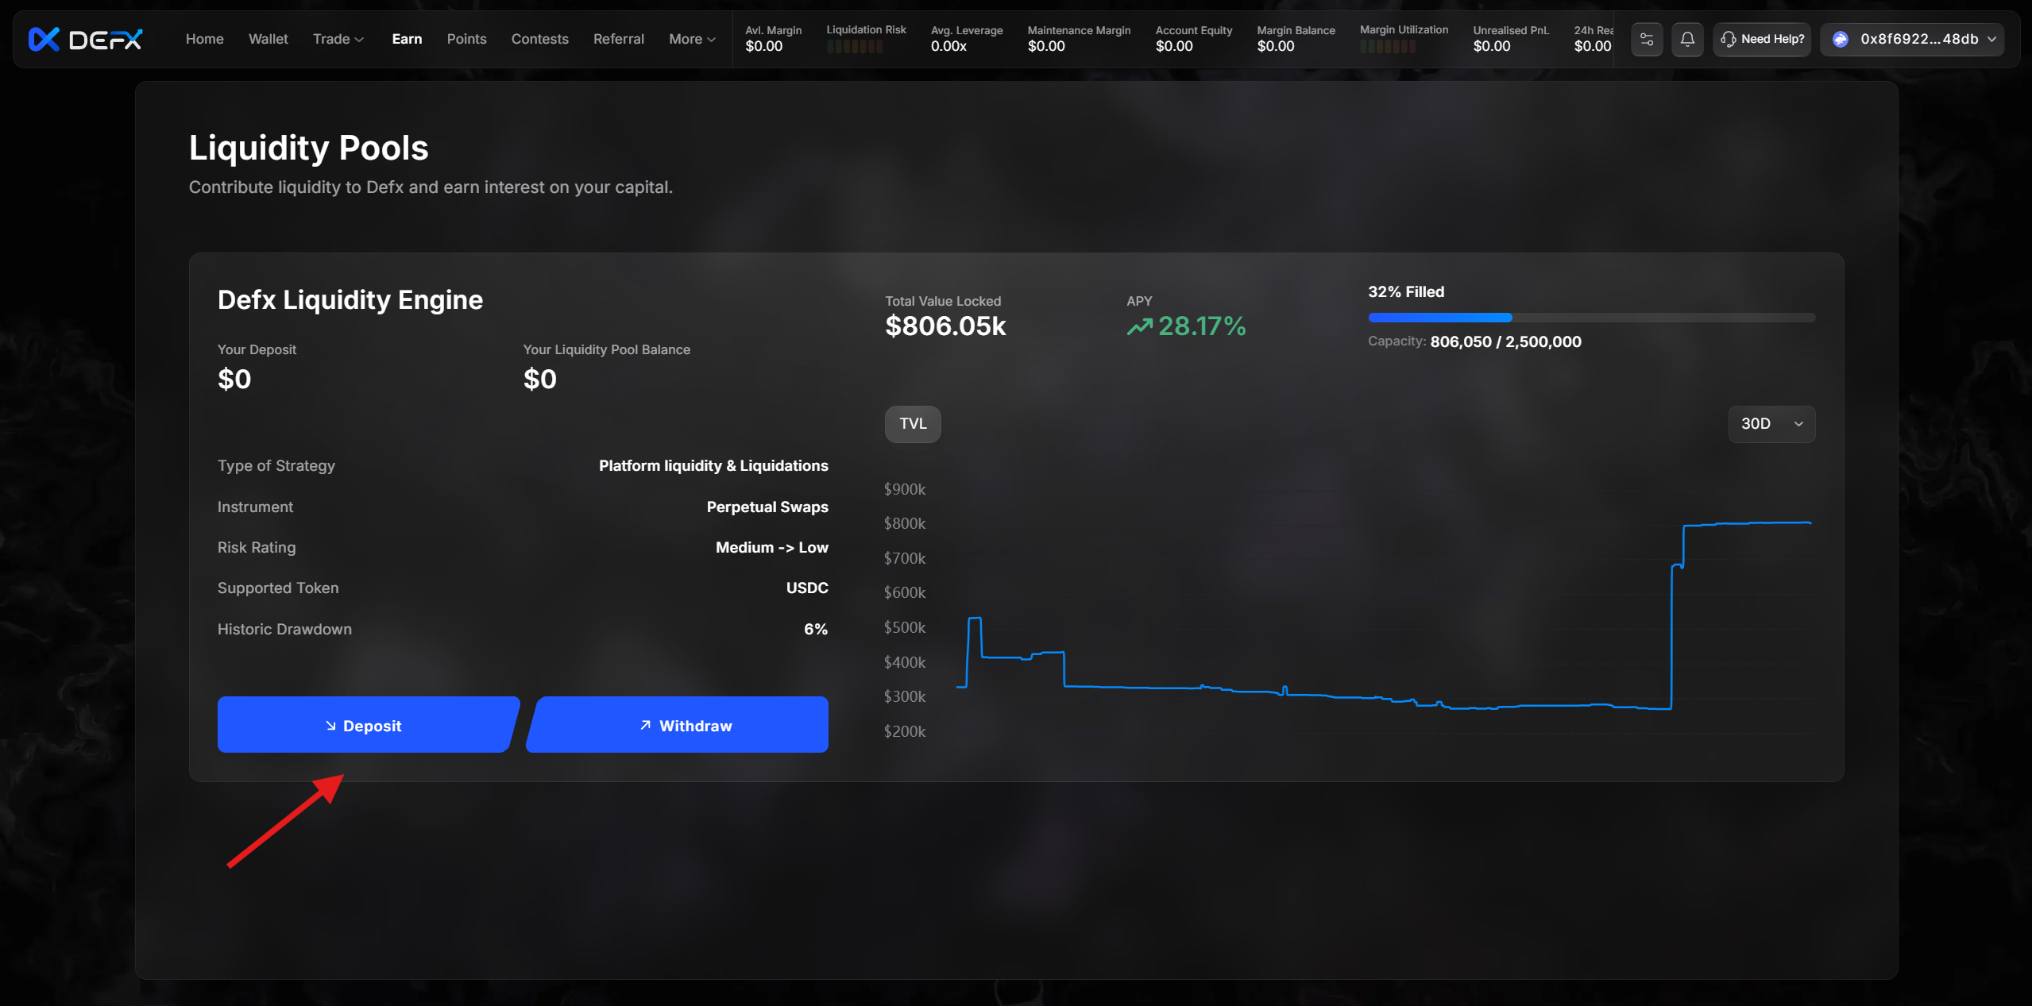This screenshot has width=2032, height=1006.
Task: Click the wallet avatar icon
Action: tap(1840, 39)
